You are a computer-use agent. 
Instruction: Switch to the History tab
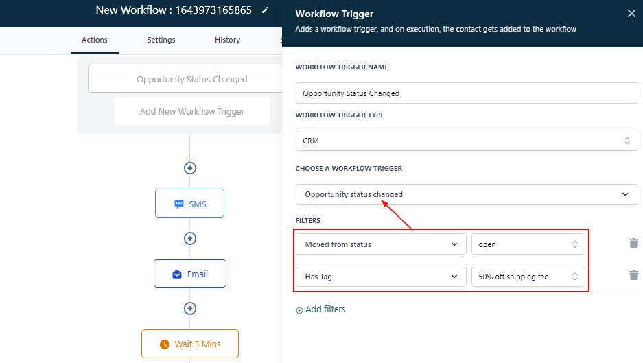coord(227,40)
